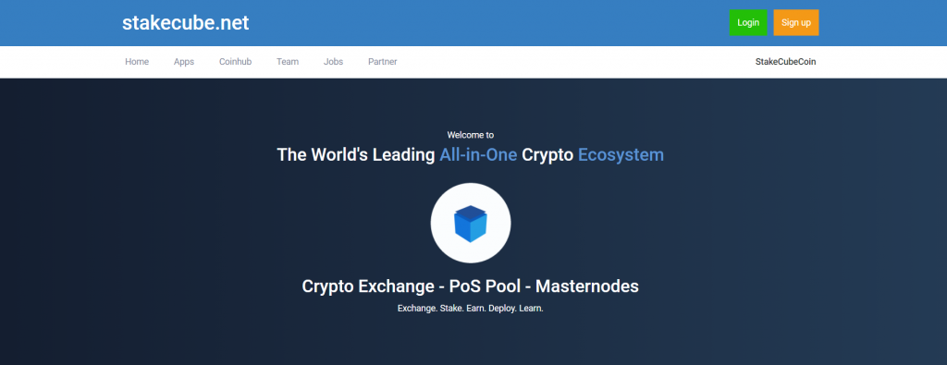Click the green Login button
The image size is (947, 365).
tap(747, 22)
